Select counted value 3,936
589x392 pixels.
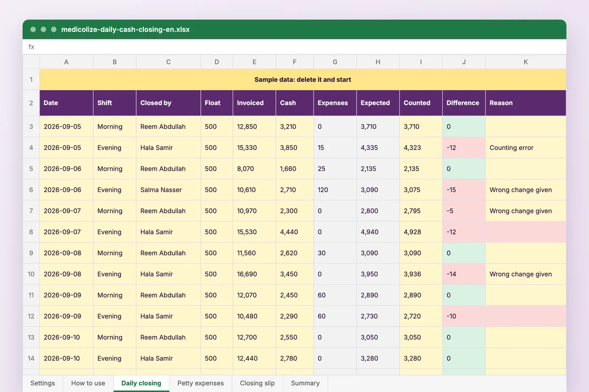pyautogui.click(x=421, y=274)
